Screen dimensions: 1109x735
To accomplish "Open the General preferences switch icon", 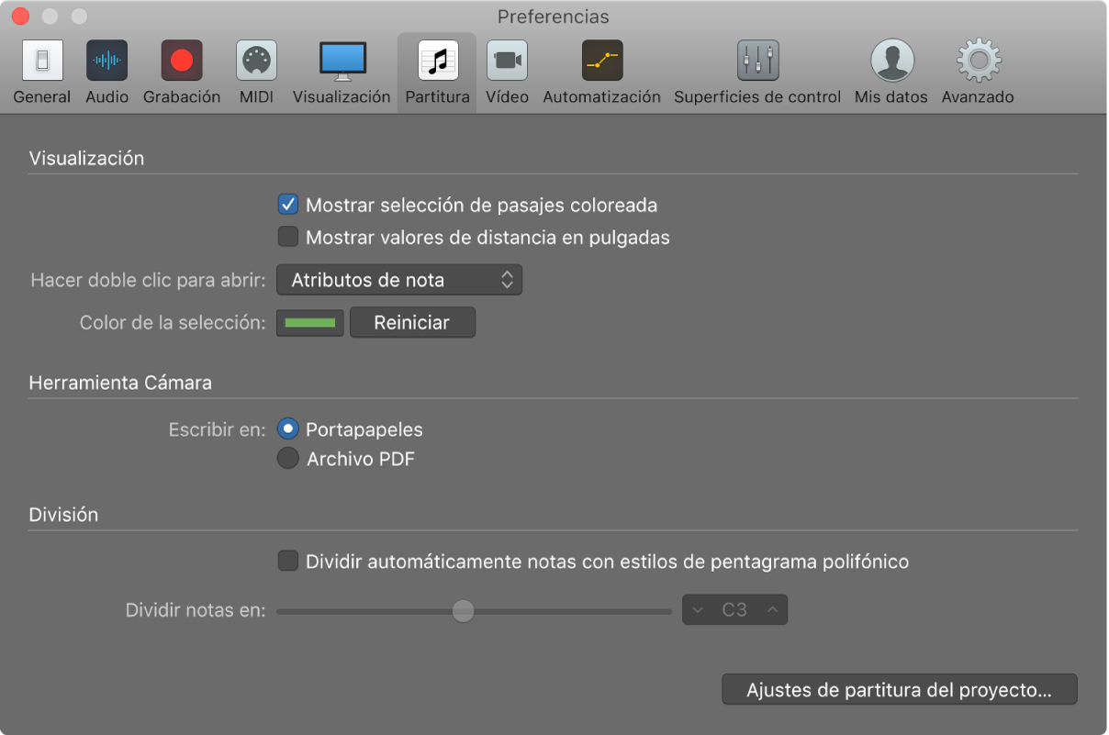I will pos(41,61).
